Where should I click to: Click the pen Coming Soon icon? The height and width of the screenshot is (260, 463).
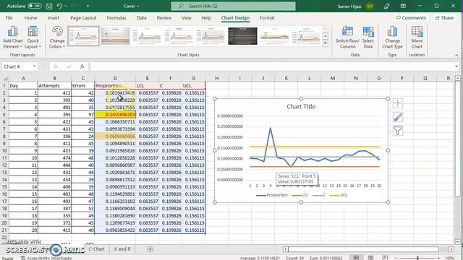386,6
